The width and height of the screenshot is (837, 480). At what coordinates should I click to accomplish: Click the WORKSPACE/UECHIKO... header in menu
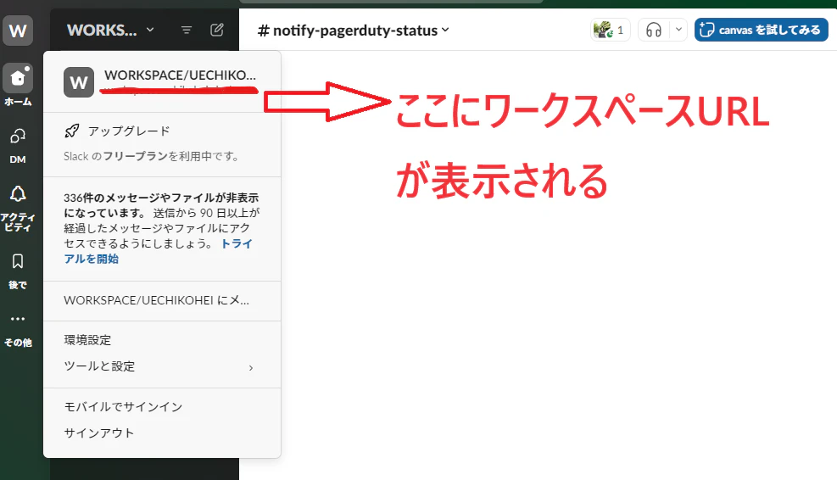coord(180,75)
